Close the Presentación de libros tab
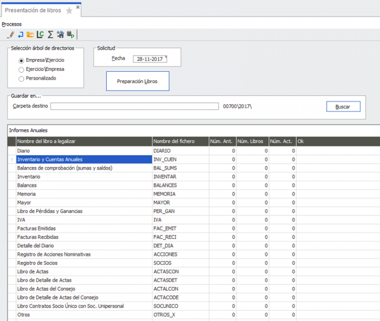The width and height of the screenshot is (380, 321). tap(78, 7)
